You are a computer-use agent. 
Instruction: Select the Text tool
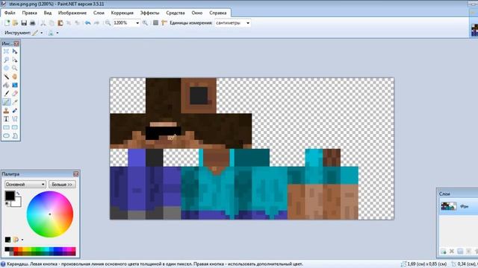click(x=6, y=119)
